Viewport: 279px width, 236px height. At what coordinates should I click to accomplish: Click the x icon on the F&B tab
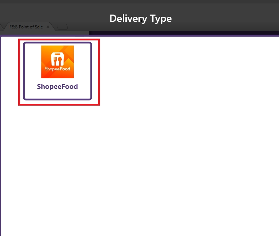48,27
